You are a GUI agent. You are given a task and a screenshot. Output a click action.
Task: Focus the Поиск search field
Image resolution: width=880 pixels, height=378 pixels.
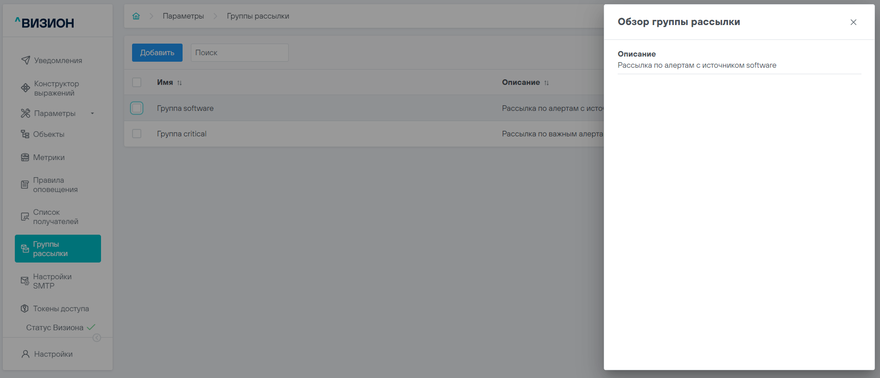[240, 53]
